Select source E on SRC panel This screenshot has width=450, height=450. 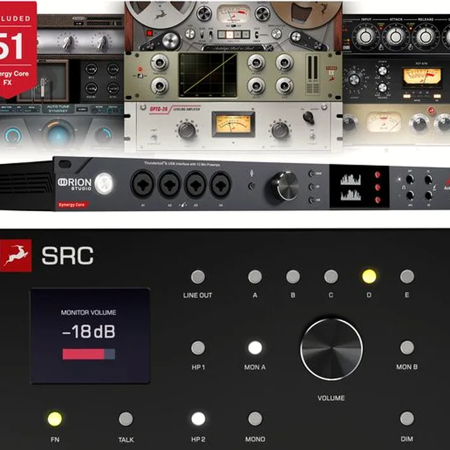tap(407, 277)
